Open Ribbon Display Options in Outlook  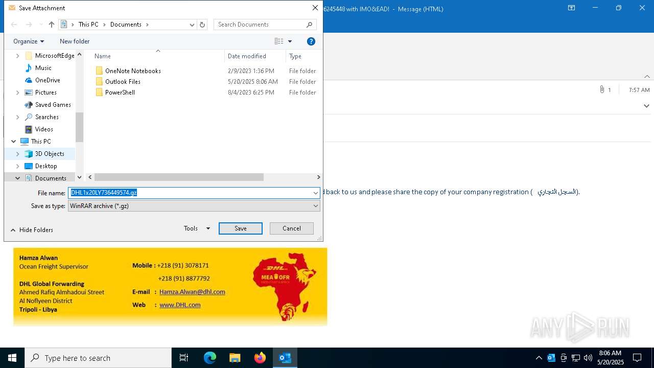[x=572, y=8]
